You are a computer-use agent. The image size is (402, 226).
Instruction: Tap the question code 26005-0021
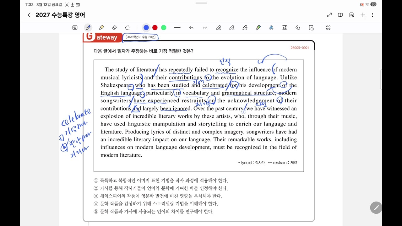click(x=300, y=48)
